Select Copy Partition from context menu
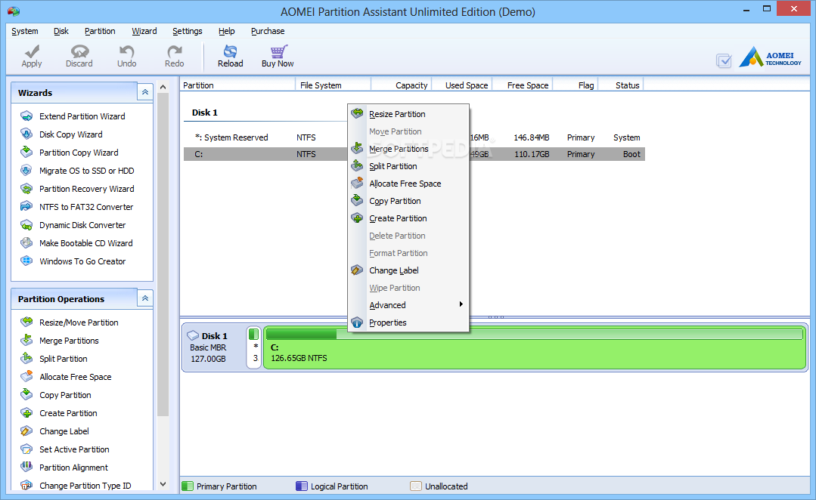Viewport: 816px width, 500px height. coord(408,201)
